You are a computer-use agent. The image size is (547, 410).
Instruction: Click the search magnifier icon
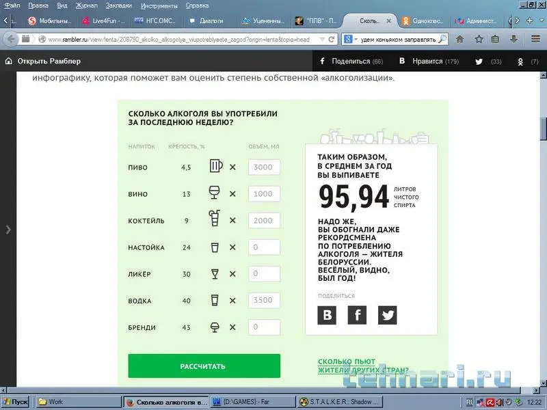[x=442, y=39]
